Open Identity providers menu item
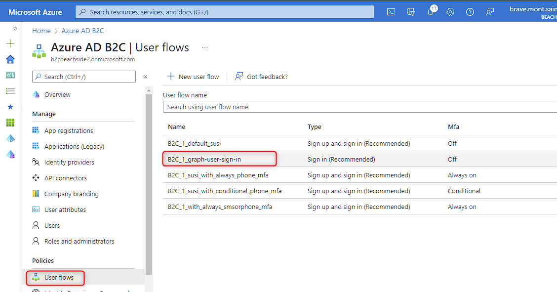The width and height of the screenshot is (557, 292). 69,163
